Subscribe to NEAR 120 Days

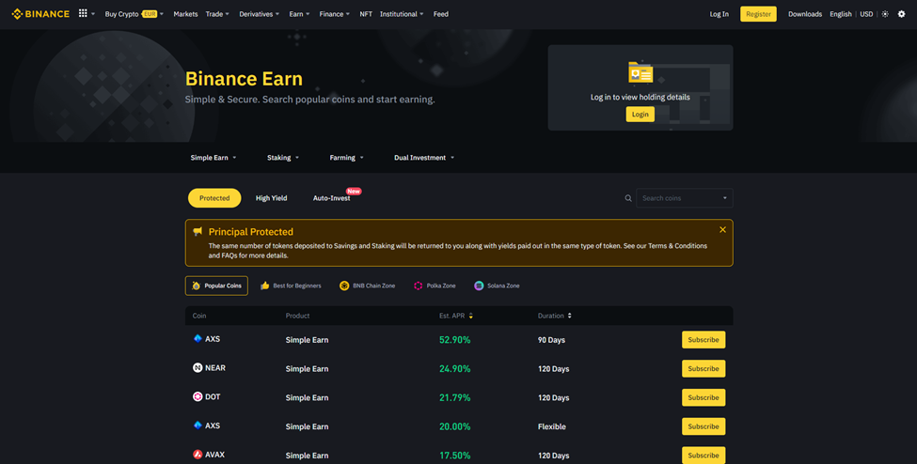704,369
